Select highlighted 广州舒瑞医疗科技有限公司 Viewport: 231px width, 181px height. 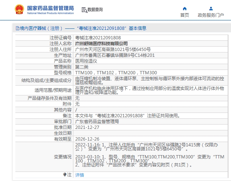(x=101, y=44)
